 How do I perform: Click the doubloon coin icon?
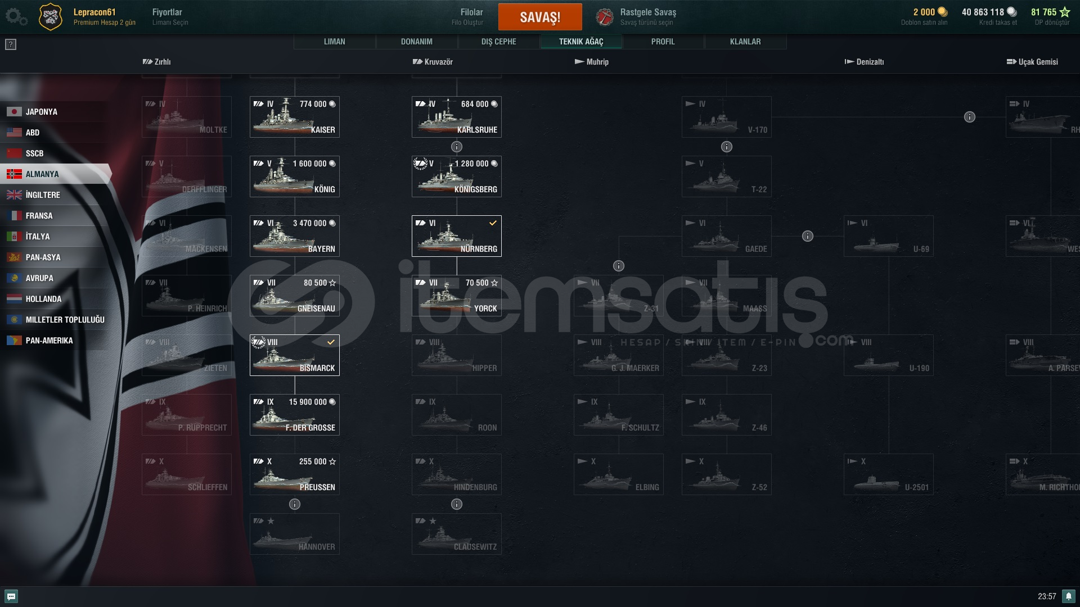click(x=943, y=12)
